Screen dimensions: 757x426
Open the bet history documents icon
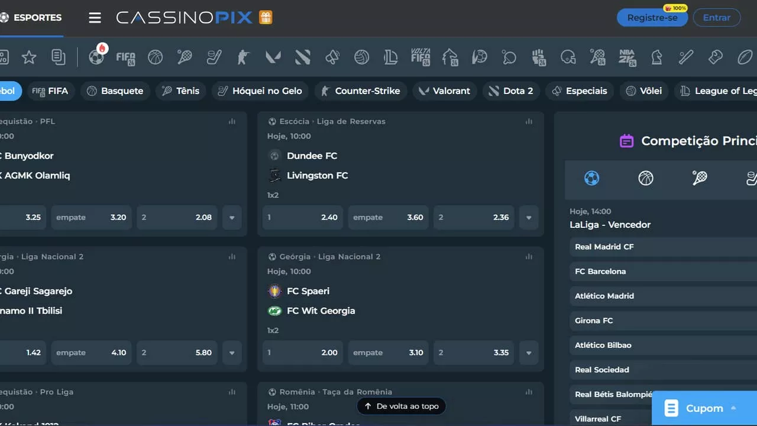coord(58,57)
